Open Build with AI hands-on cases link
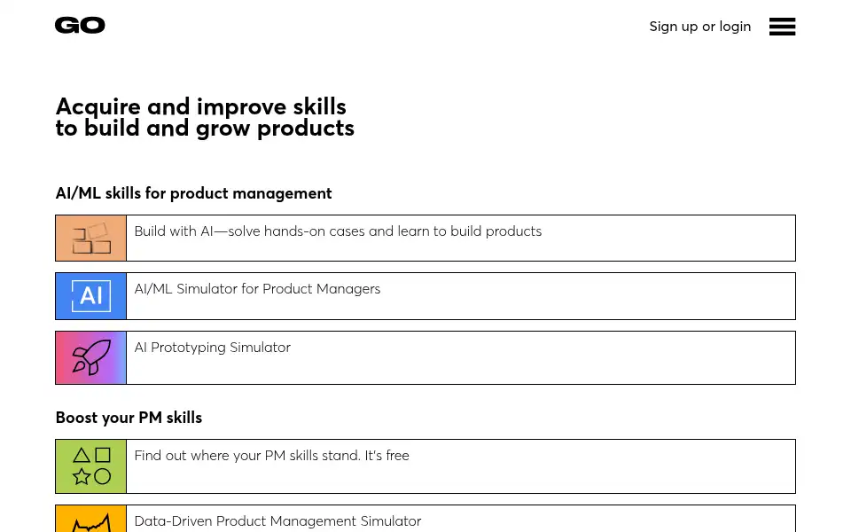This screenshot has width=851, height=532. click(338, 231)
